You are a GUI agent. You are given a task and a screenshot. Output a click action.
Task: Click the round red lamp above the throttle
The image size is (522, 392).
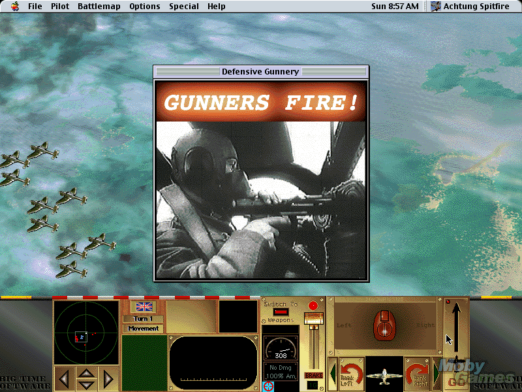click(x=313, y=306)
